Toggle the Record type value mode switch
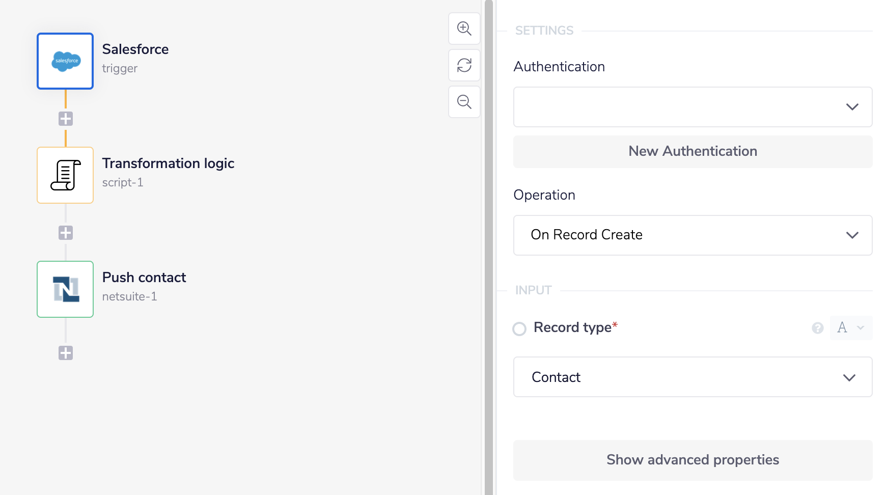Viewport: 886px width, 495px height. (x=843, y=328)
